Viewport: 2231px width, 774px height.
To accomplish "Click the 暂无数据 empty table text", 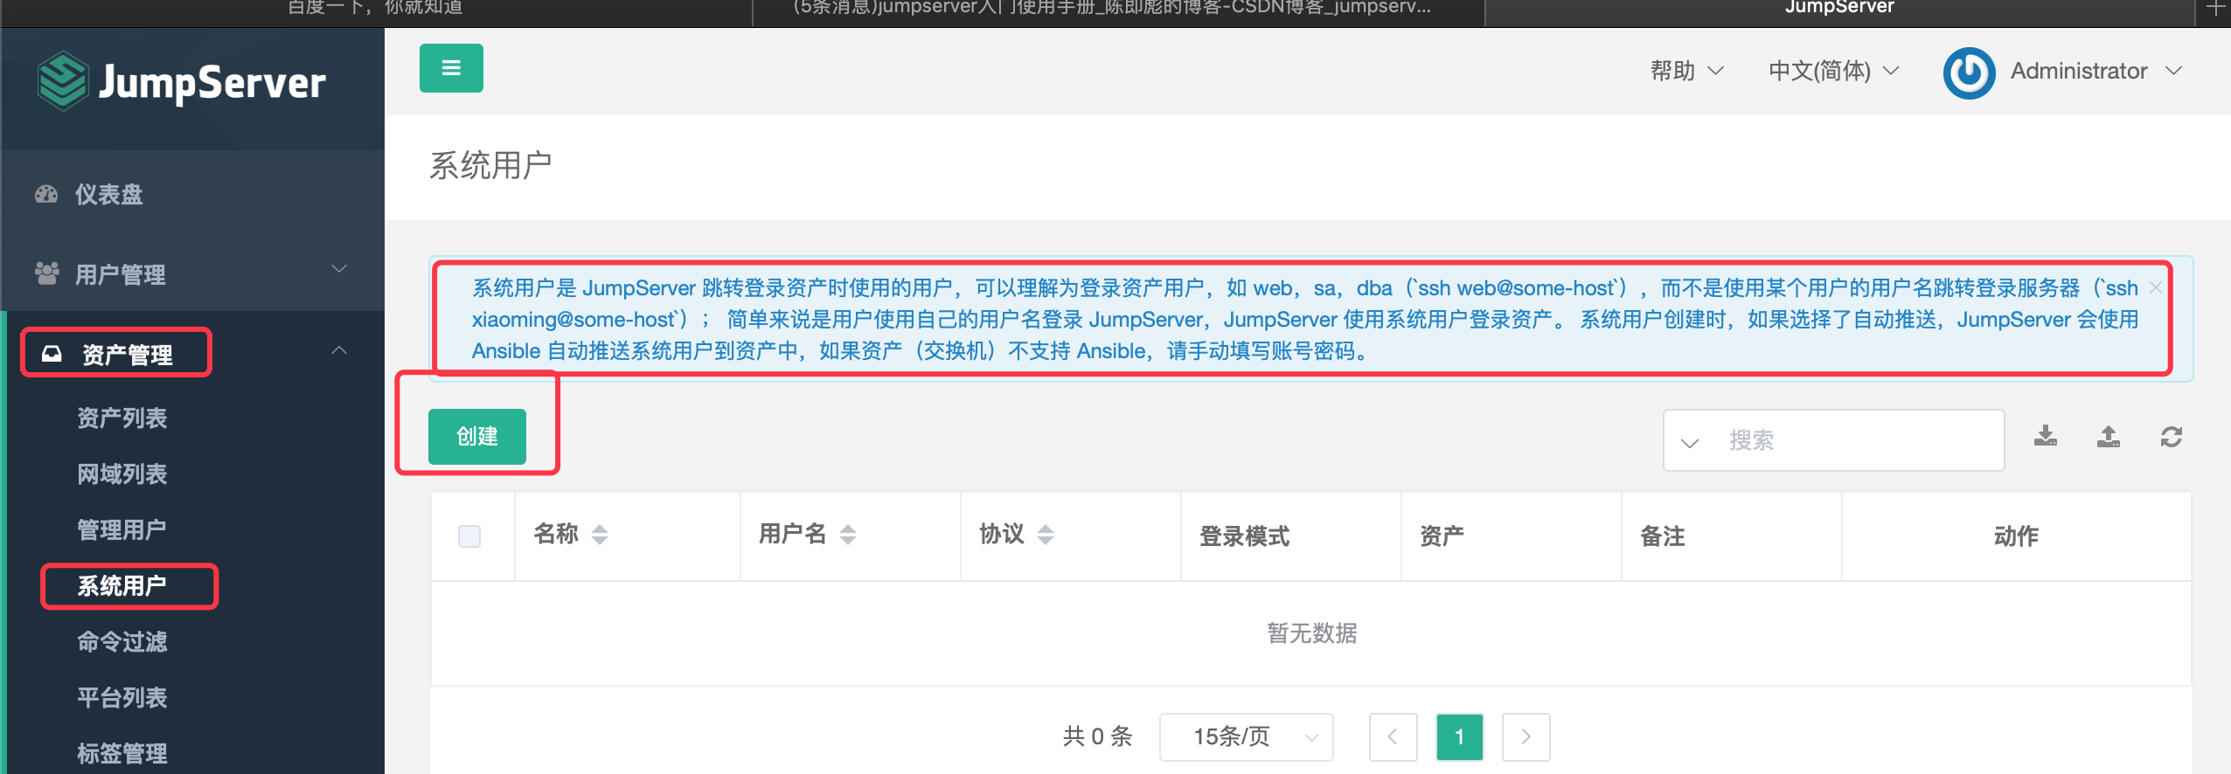I will coord(1312,632).
